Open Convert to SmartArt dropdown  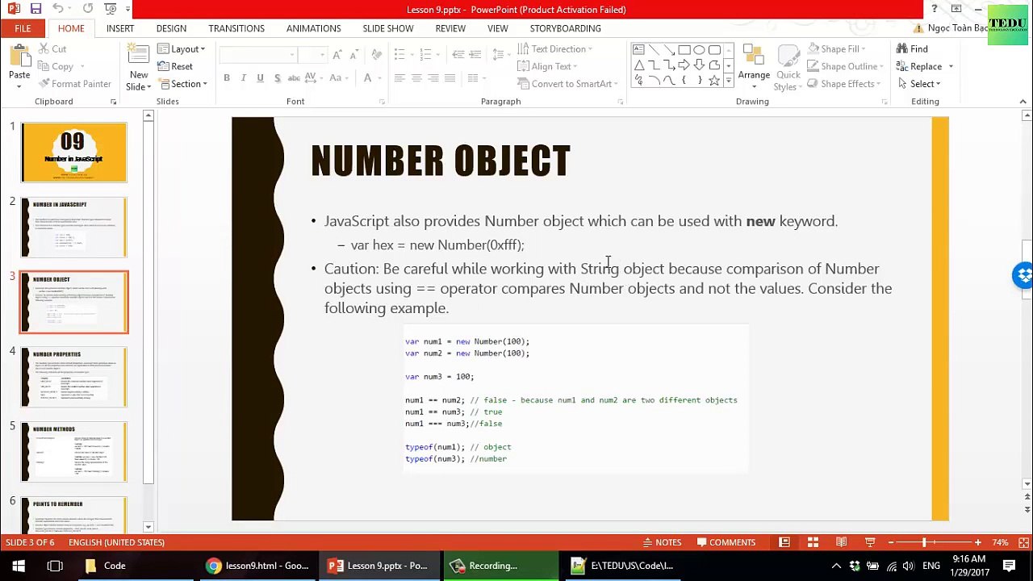(x=567, y=84)
